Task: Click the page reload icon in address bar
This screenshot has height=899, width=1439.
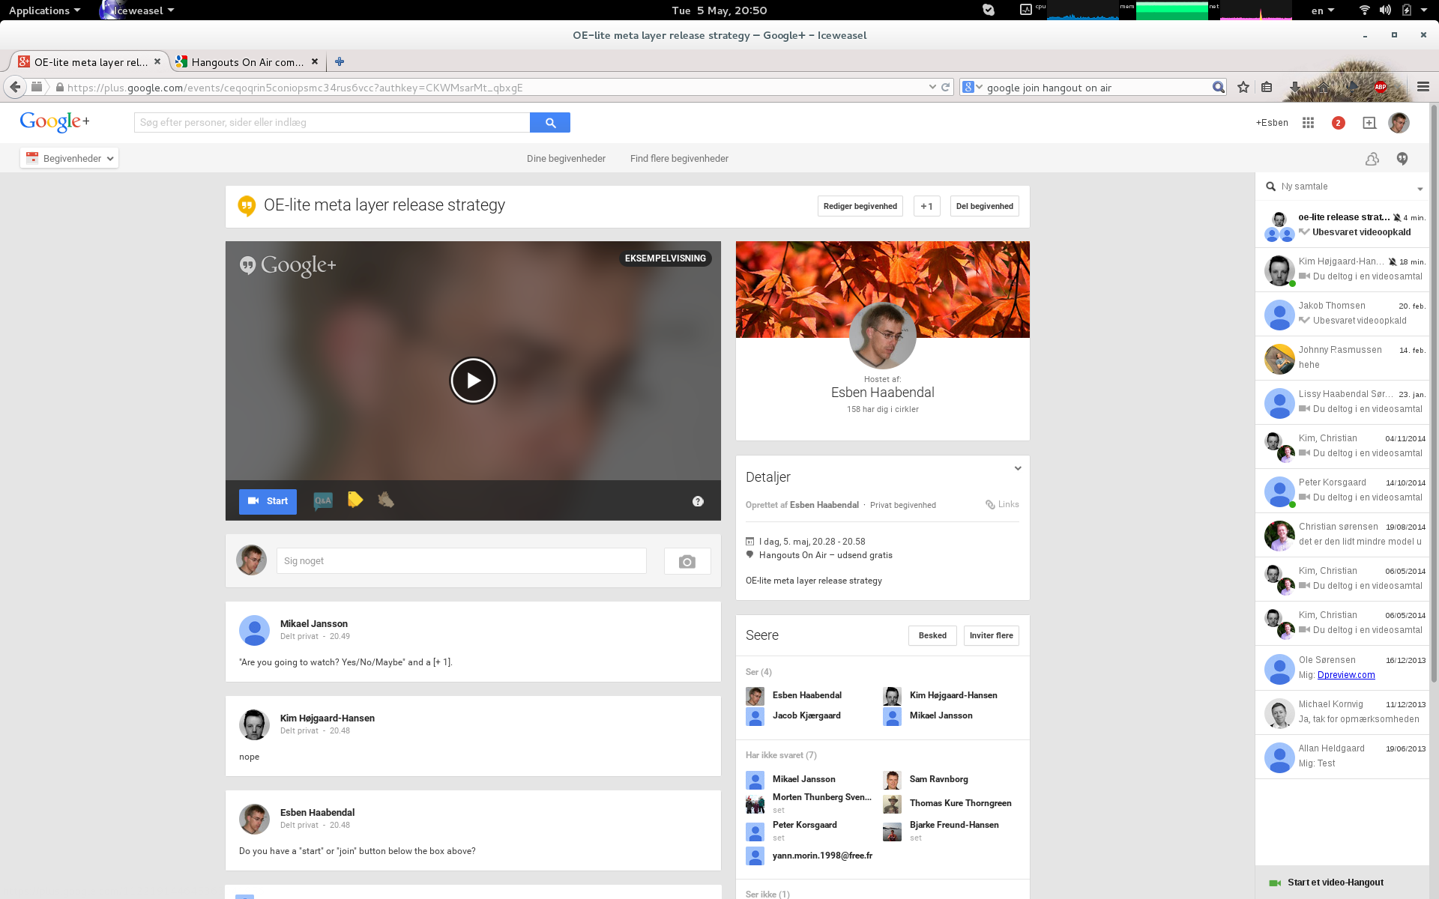Action: click(x=946, y=87)
